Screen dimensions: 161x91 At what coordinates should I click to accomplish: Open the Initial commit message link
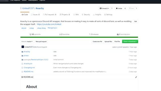pyautogui.click(x=58, y=60)
